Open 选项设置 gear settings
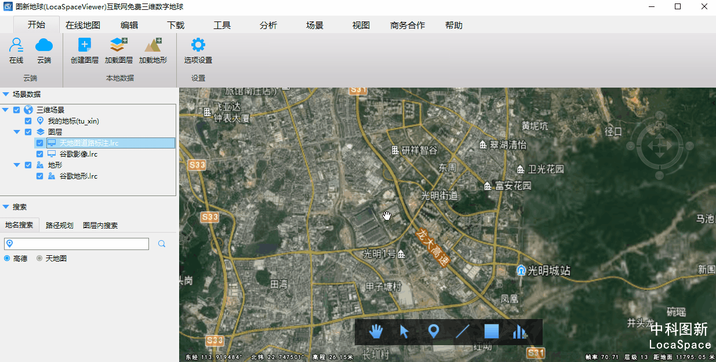Image resolution: width=716 pixels, height=362 pixels. [x=198, y=45]
